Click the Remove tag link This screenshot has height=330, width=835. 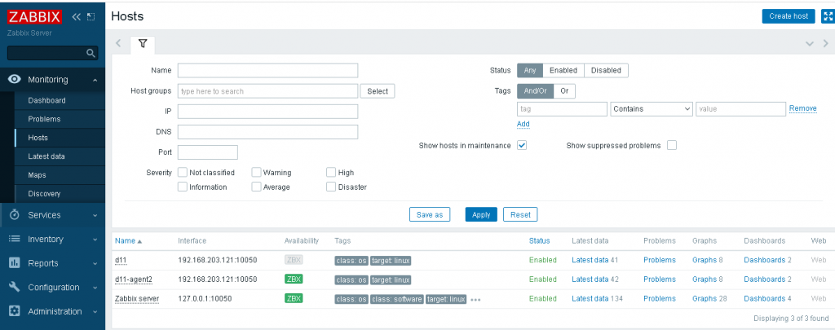(x=803, y=108)
